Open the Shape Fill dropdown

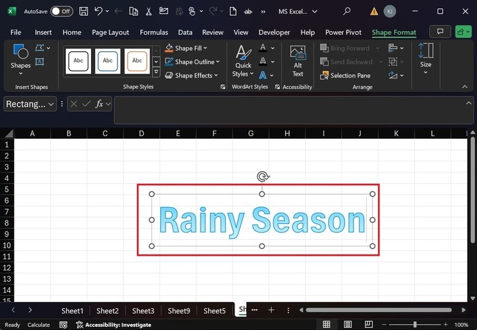tap(186, 48)
